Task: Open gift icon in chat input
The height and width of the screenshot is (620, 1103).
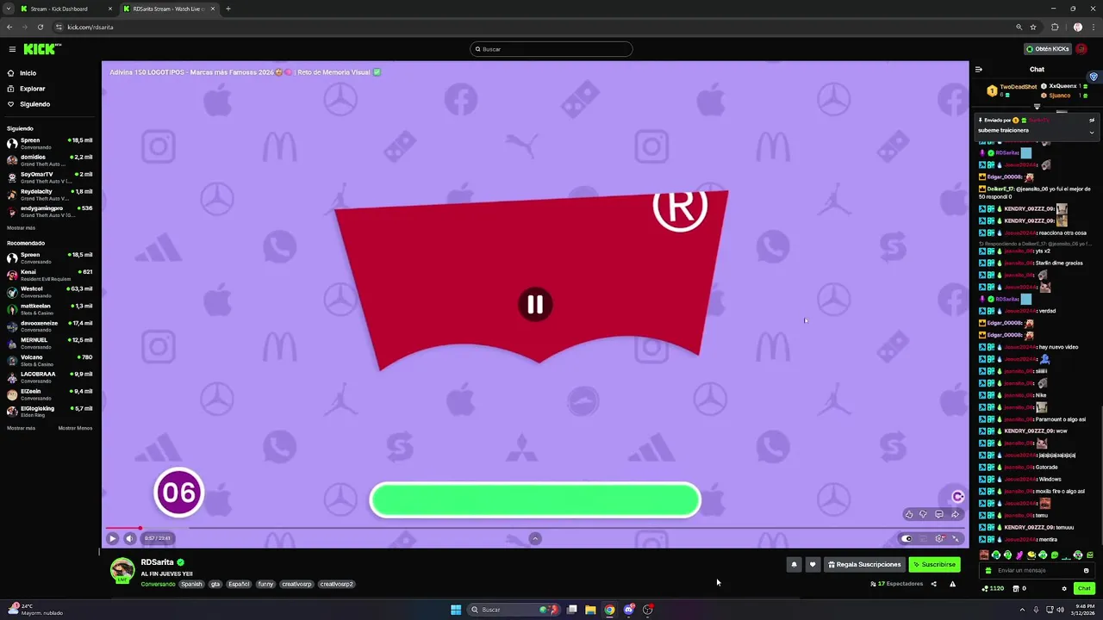Action: (x=988, y=570)
